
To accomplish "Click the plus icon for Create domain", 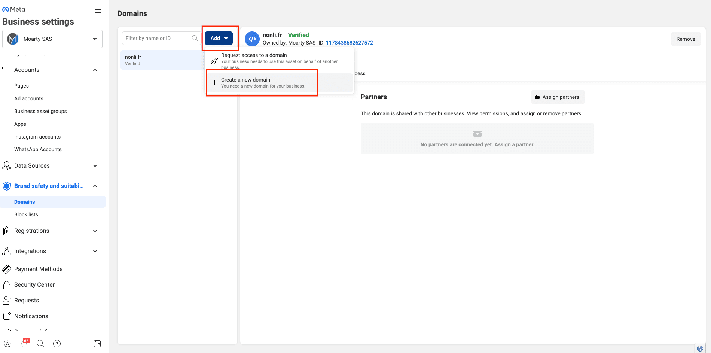I will click(x=214, y=83).
